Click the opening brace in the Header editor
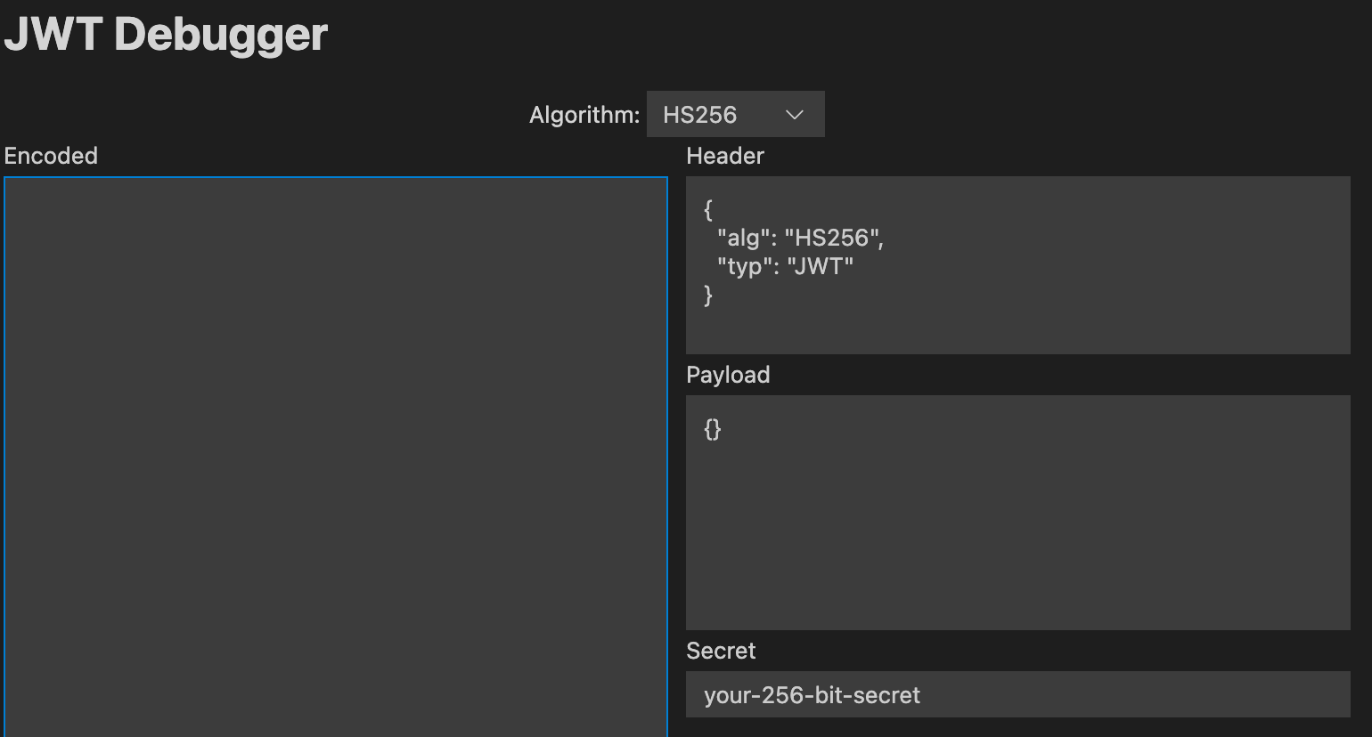The width and height of the screenshot is (1372, 737). (706, 209)
